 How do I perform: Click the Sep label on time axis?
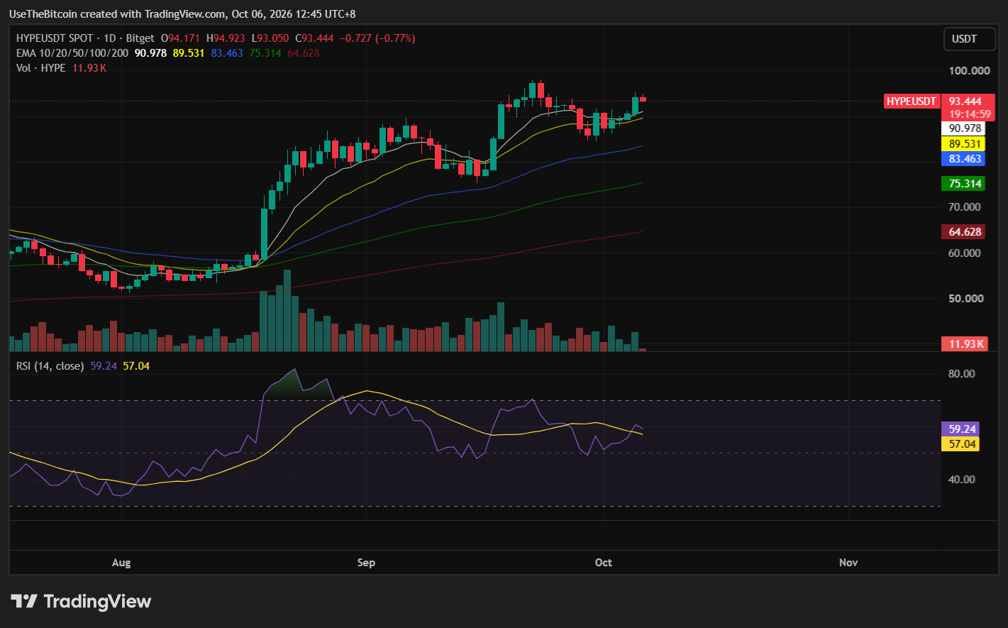pos(366,563)
